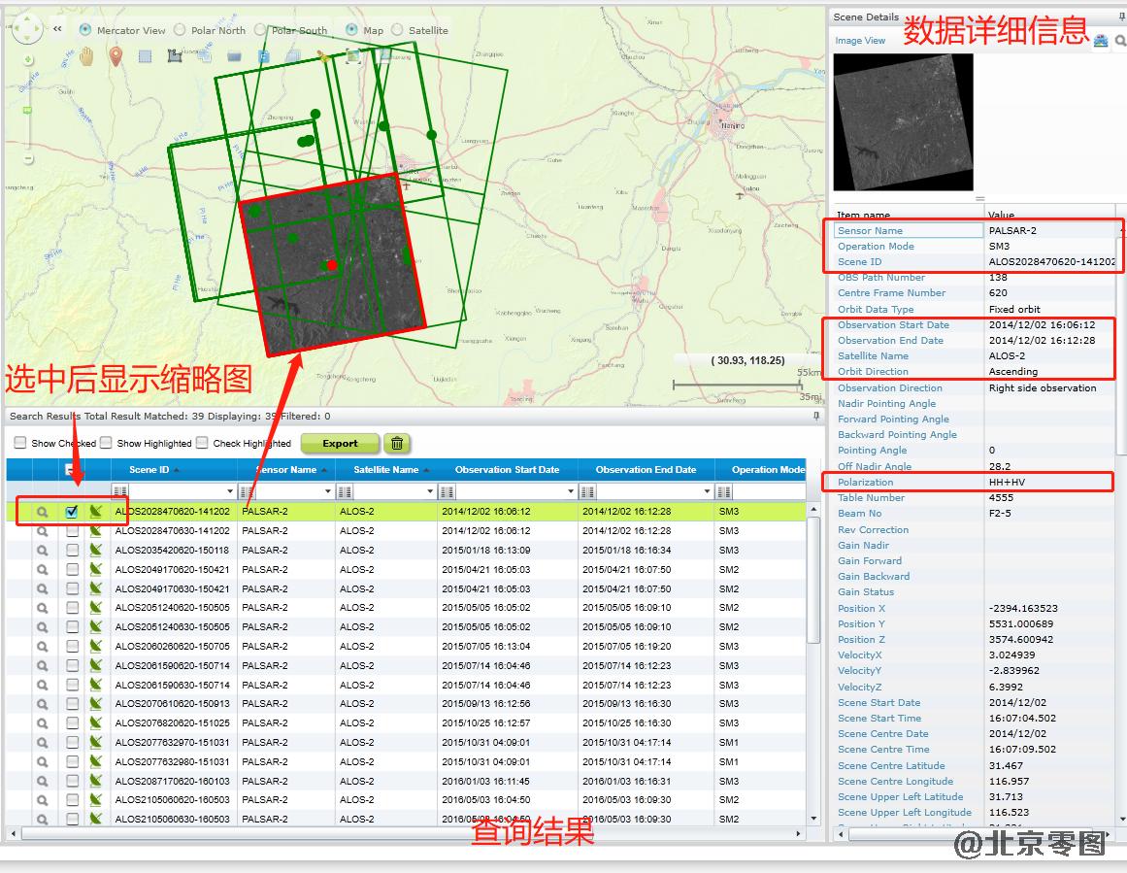This screenshot has height=873, width=1127.
Task: Tick checkbox for ALOS2035420620-150118 row
Action: point(72,550)
